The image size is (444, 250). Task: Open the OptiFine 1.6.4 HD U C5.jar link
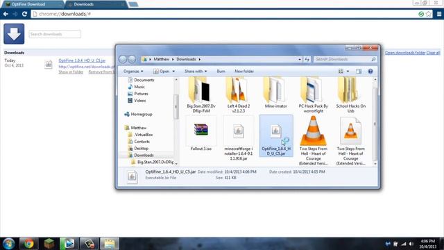(x=82, y=60)
